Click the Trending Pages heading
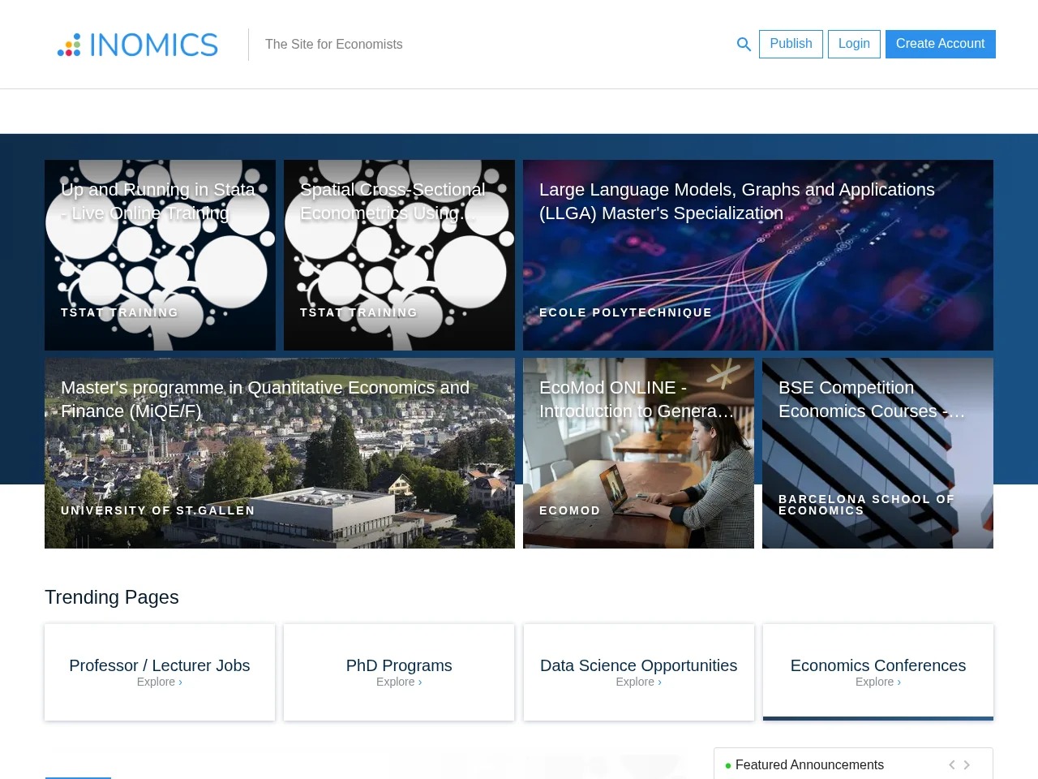1038x779 pixels. pos(112,597)
